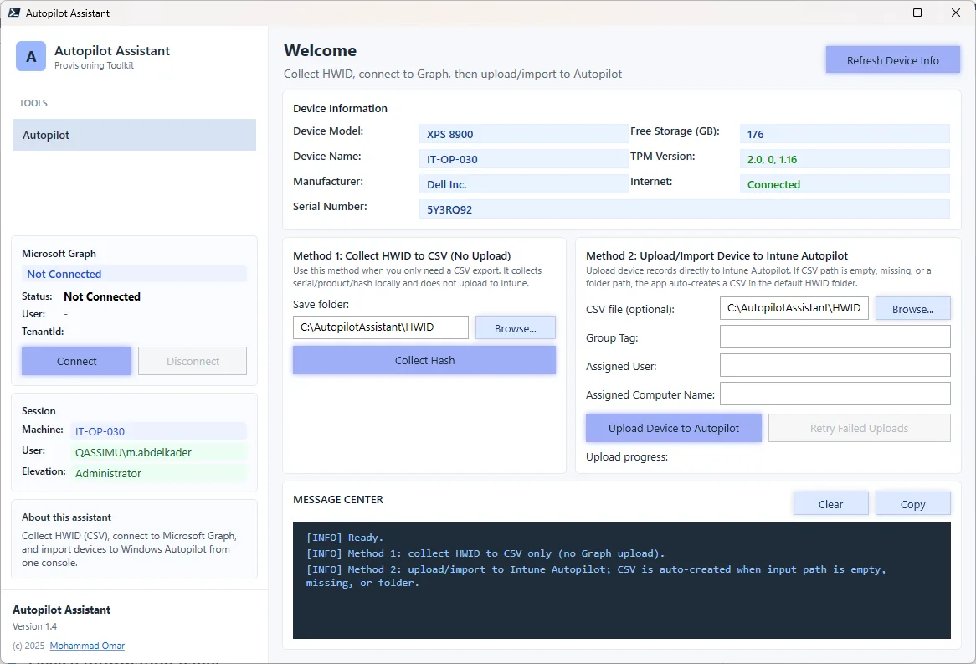The height and width of the screenshot is (664, 976).
Task: Click the disabled Disconnect button
Action: [x=193, y=361]
